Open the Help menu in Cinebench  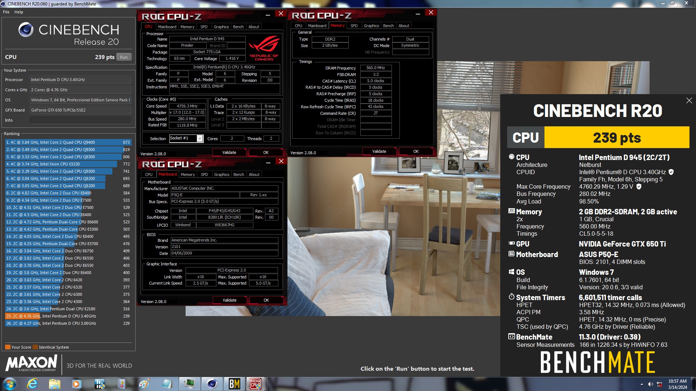pyautogui.click(x=19, y=12)
